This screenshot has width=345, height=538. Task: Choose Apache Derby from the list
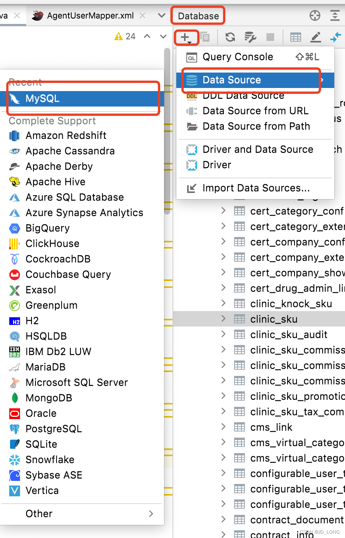pyautogui.click(x=82, y=166)
